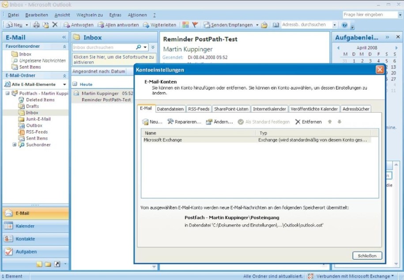Open the Extras menu
This screenshot has height=280, width=404.
tap(115, 15)
